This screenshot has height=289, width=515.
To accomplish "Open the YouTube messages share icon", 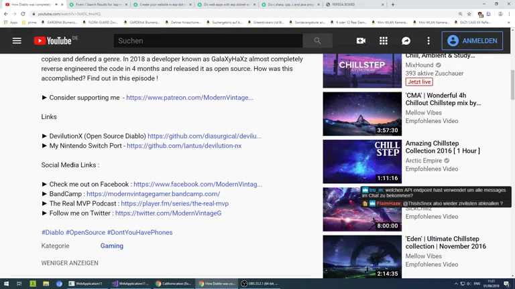I will pyautogui.click(x=406, y=41).
